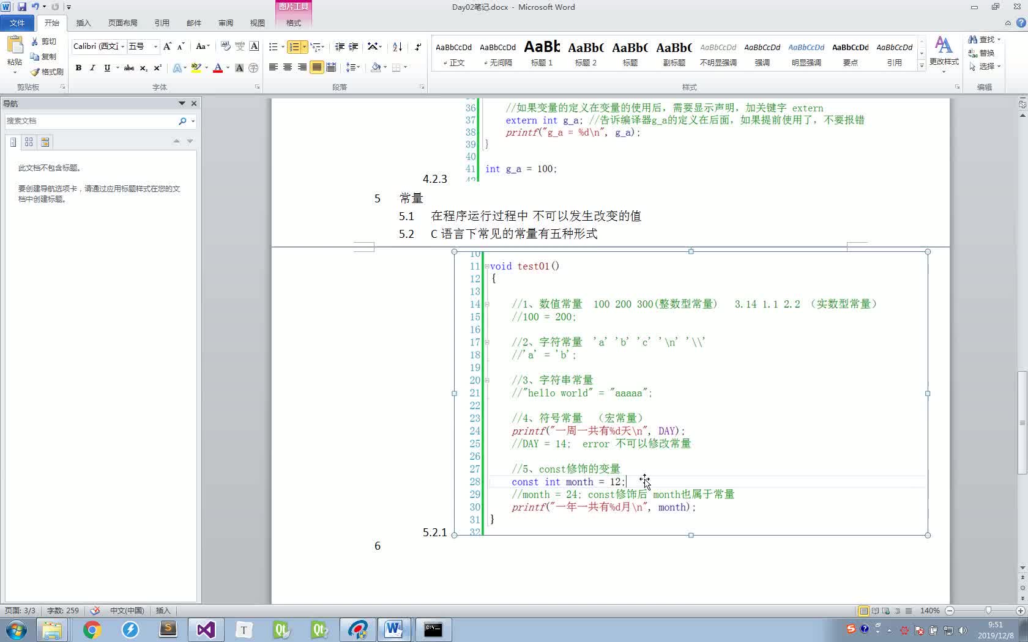Click the Clear Formatting eraser icon

[x=225, y=46]
